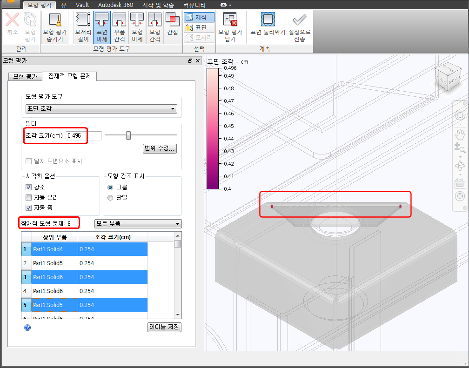Choose 표면 selection mode
The height and width of the screenshot is (368, 469).
(199, 27)
